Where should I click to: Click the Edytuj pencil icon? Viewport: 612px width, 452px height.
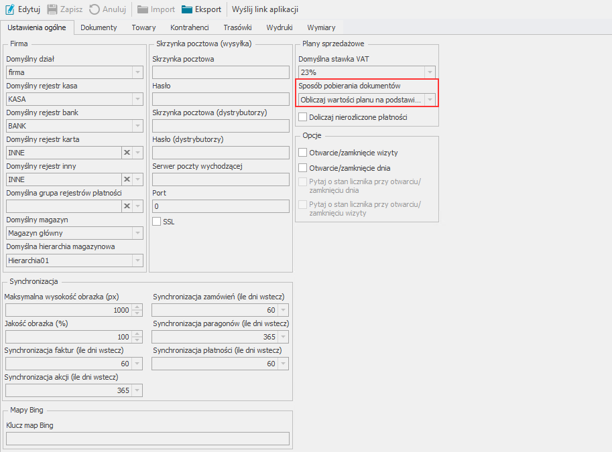click(x=10, y=9)
